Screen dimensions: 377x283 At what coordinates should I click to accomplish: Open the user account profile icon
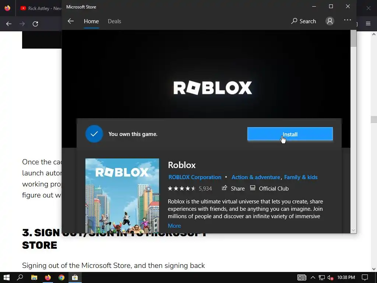[x=330, y=21]
